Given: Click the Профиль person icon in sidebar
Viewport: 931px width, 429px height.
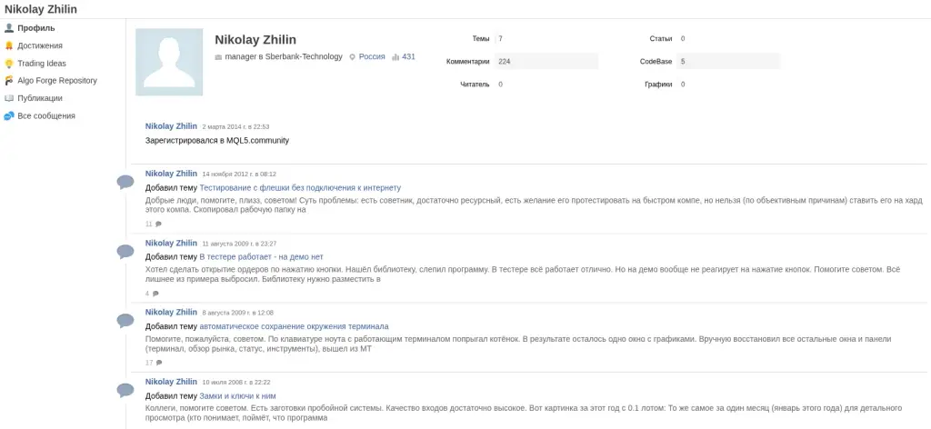Looking at the screenshot, I should [9, 28].
